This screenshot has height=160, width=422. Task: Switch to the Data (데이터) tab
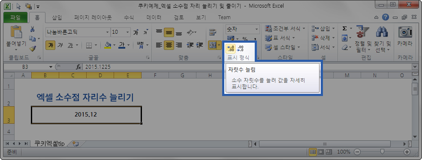[x=154, y=17]
